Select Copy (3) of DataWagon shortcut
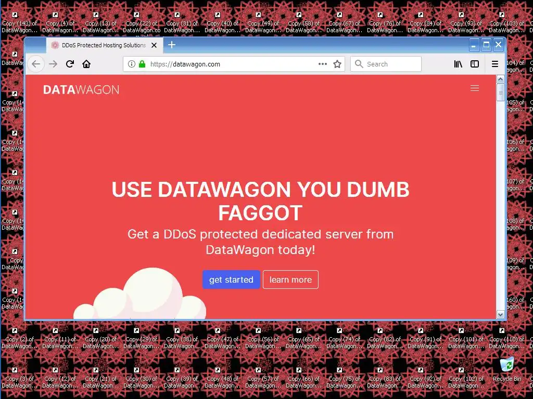Screen dimensions: 533x399 tap(19, 378)
